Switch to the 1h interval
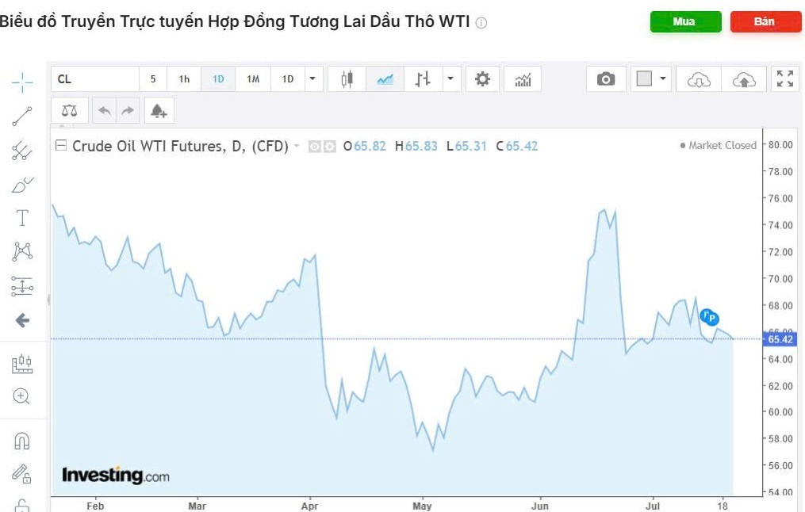 (184, 79)
